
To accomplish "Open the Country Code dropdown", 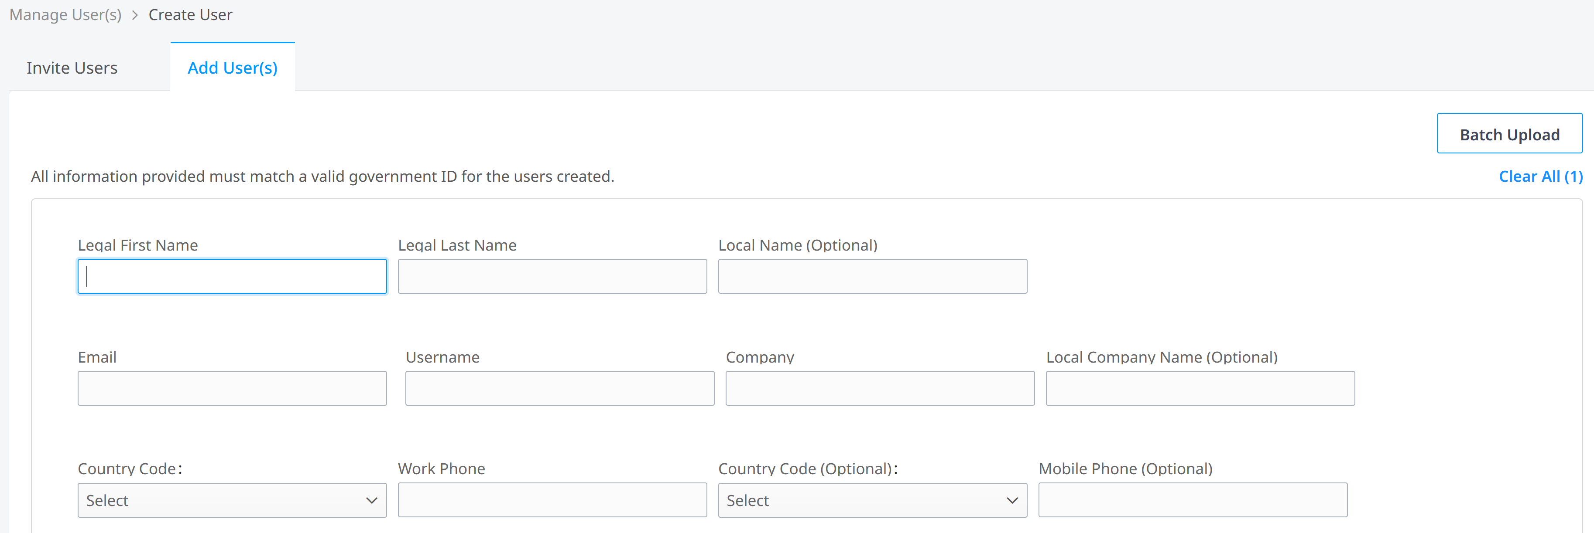I will tap(232, 500).
